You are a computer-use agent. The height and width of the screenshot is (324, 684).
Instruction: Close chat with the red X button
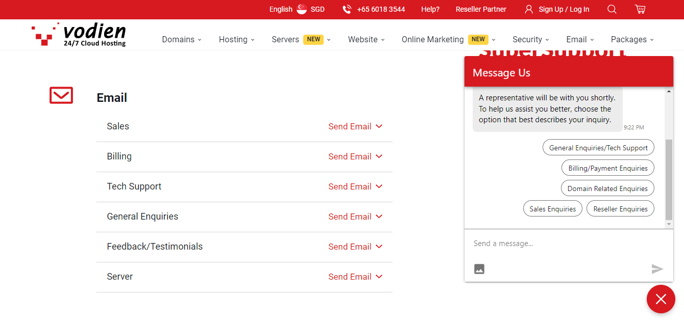661,299
